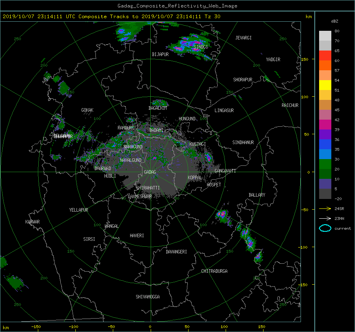This screenshot has height=332, width=355.
Task: Click the KOPPAL city label
Action: (x=195, y=178)
